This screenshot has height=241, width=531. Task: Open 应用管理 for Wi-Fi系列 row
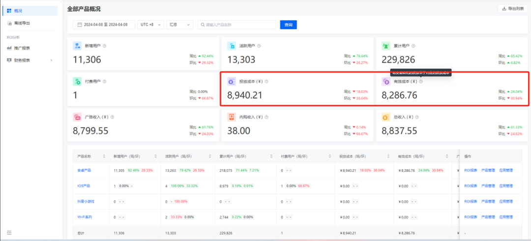pos(506,217)
